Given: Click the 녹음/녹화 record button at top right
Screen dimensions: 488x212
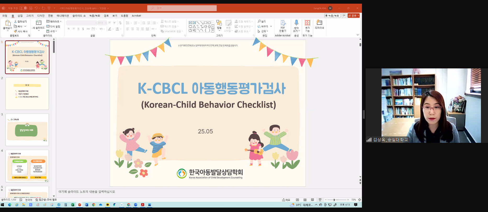Looking at the screenshot, I should [332, 16].
